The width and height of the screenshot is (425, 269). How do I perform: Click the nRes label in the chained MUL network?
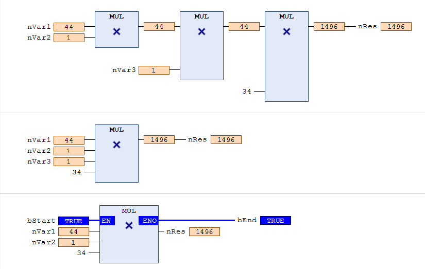click(x=367, y=26)
